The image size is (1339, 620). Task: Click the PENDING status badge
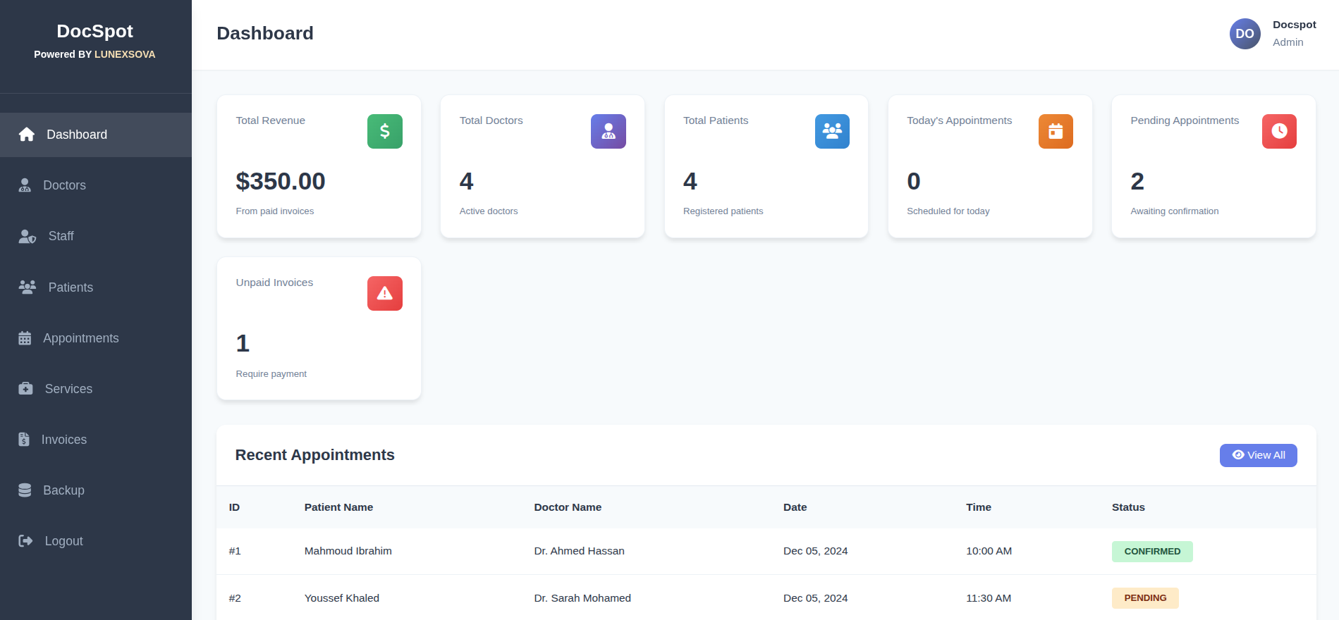(x=1145, y=598)
